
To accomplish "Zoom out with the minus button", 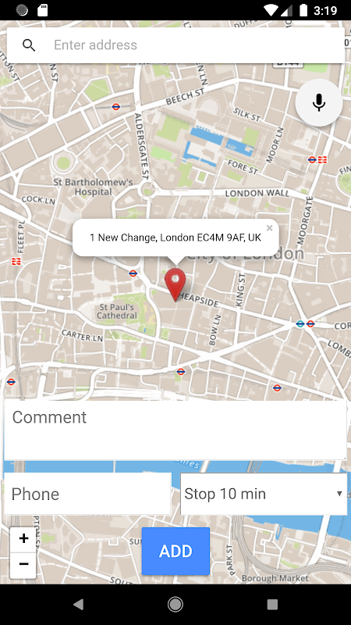I will [23, 565].
